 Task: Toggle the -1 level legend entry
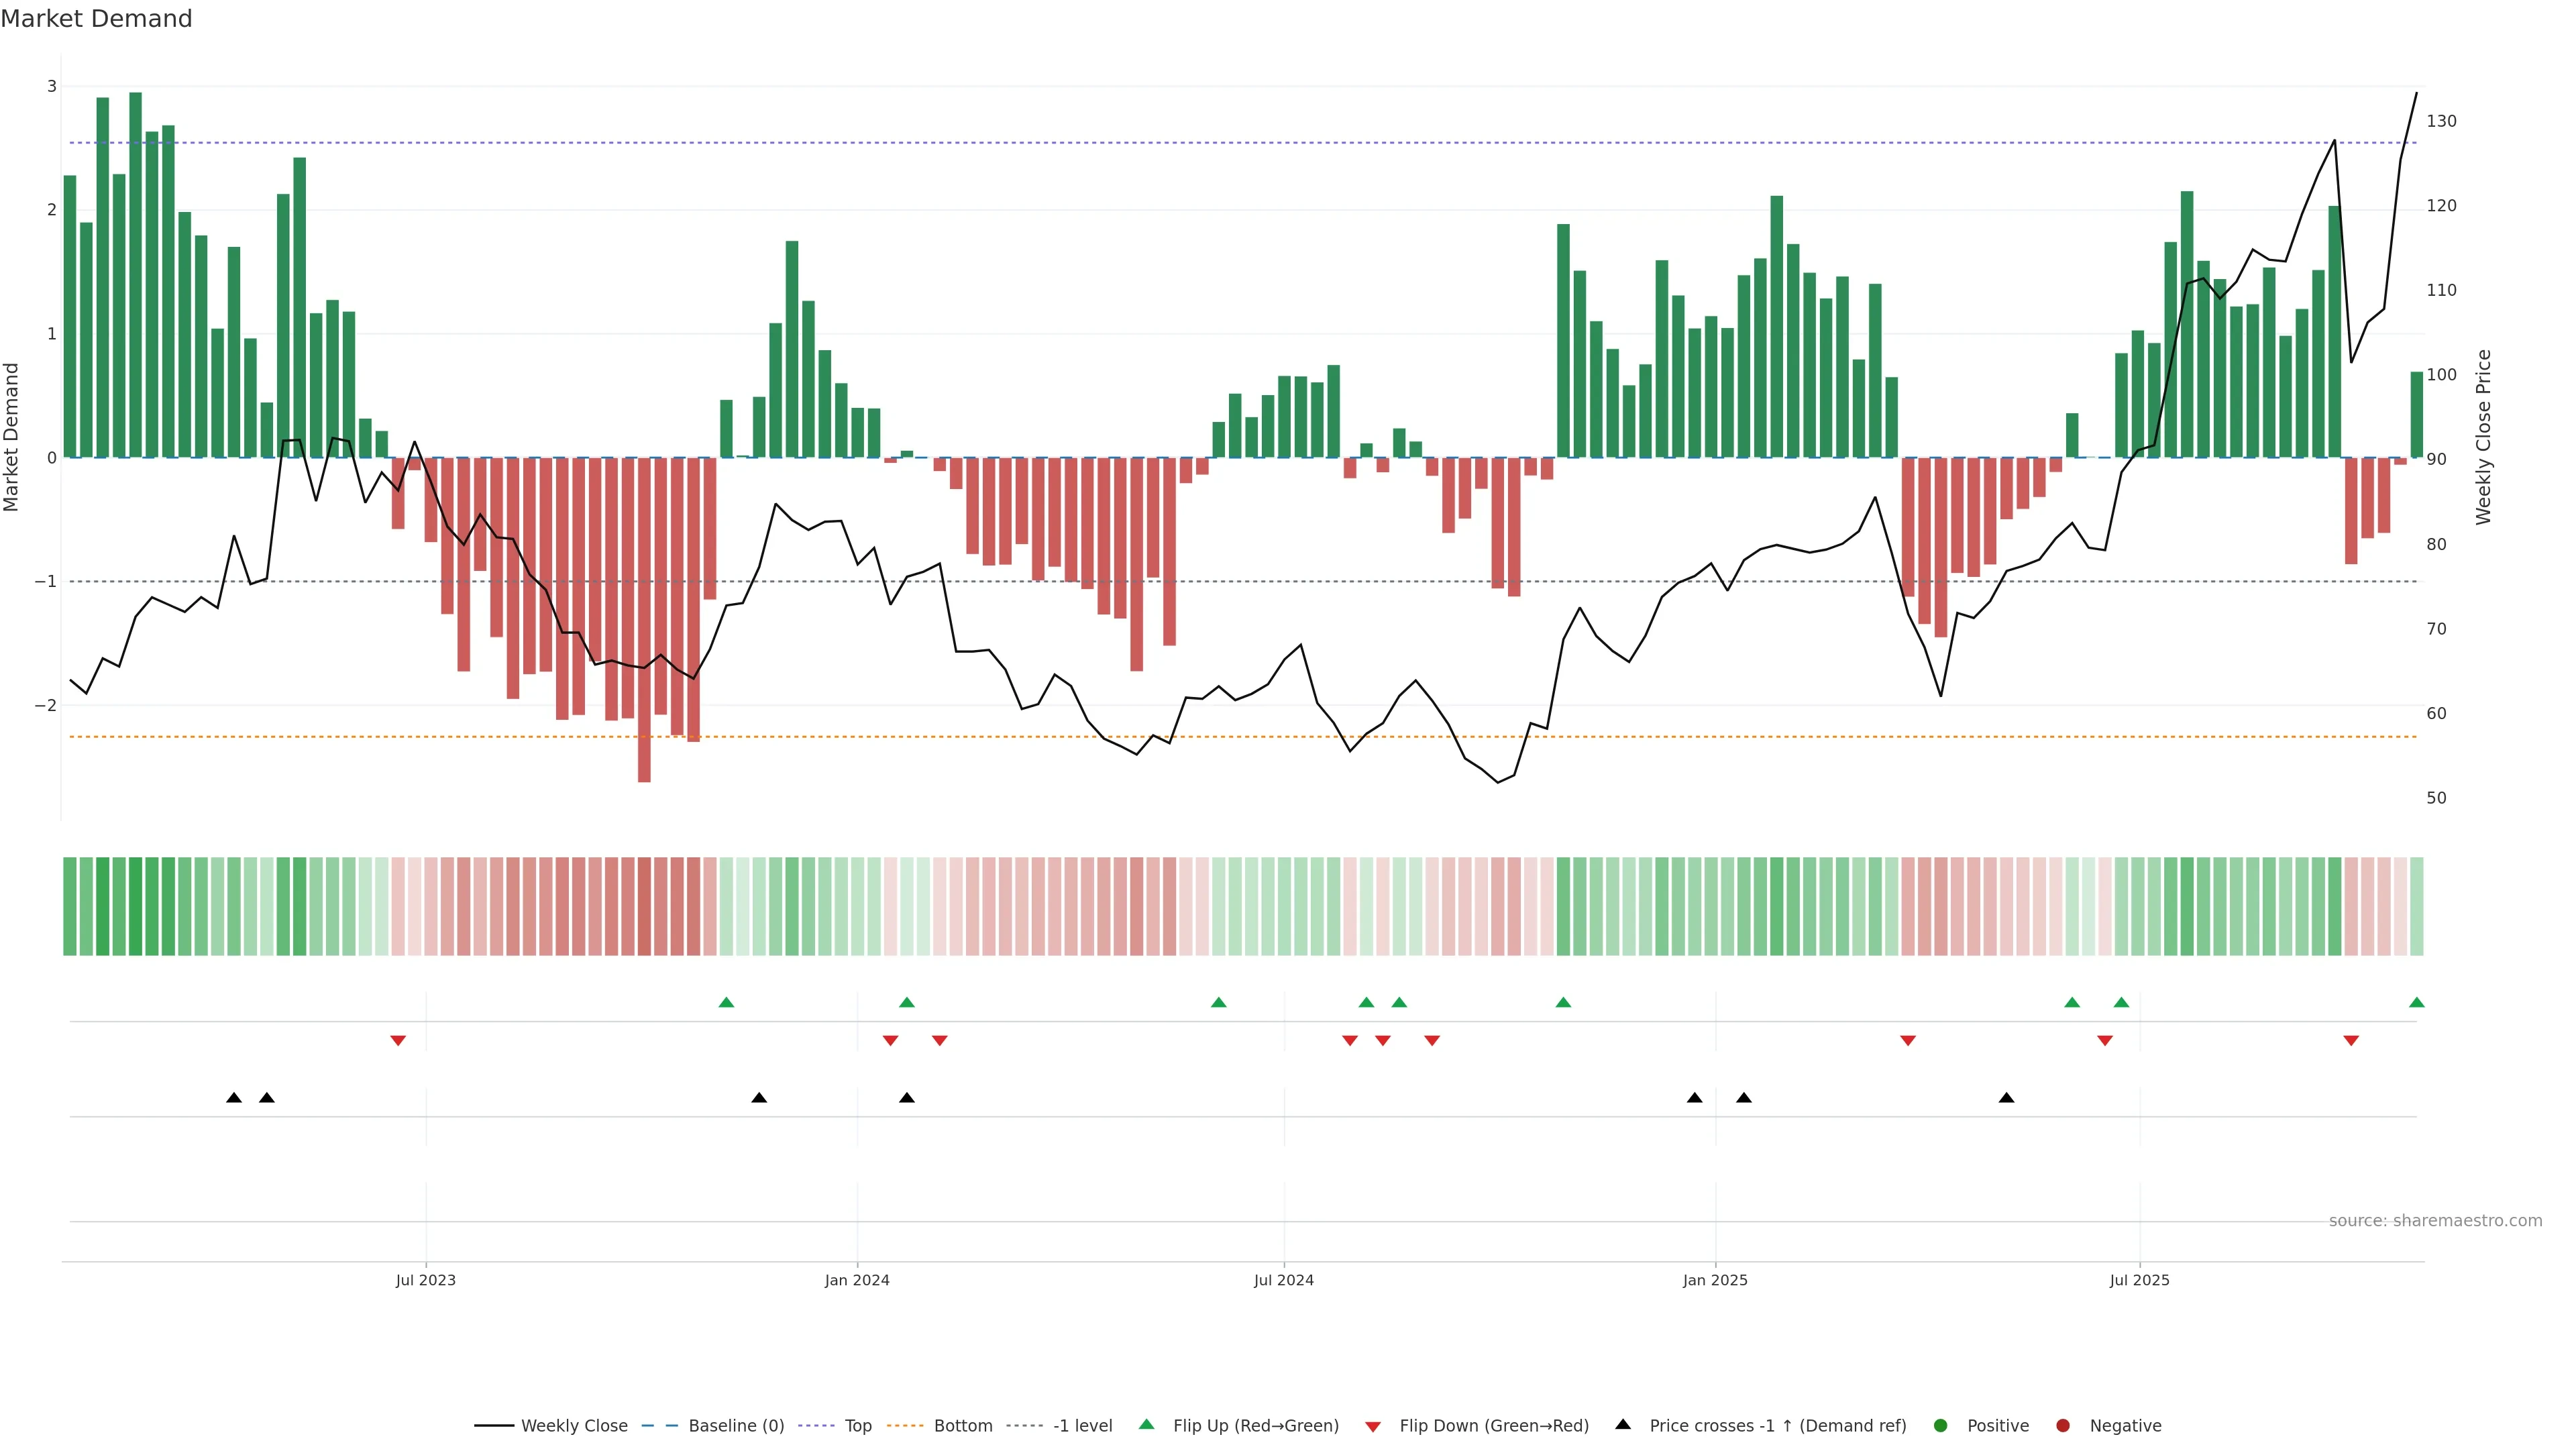1082,1425
